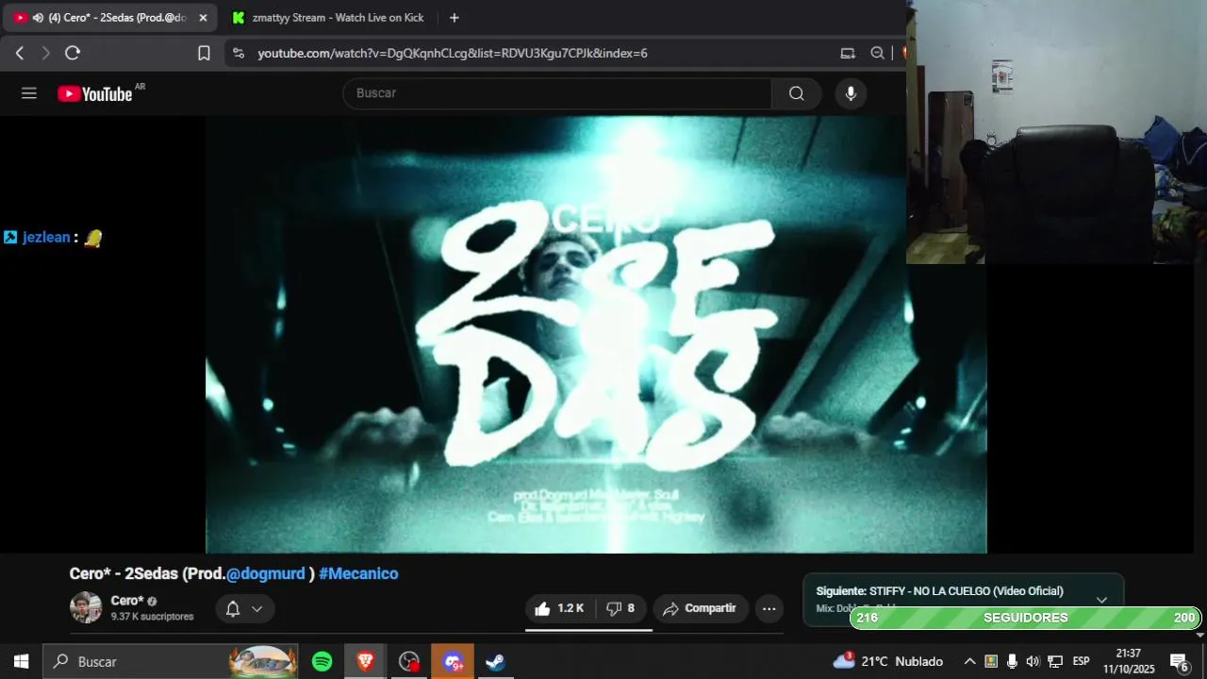The height and width of the screenshot is (679, 1207).
Task: Click jezlean username in chat overlay
Action: pos(46,238)
